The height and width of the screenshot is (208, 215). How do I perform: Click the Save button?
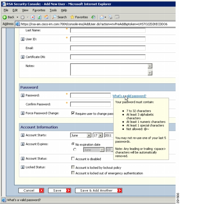click(x=59, y=190)
